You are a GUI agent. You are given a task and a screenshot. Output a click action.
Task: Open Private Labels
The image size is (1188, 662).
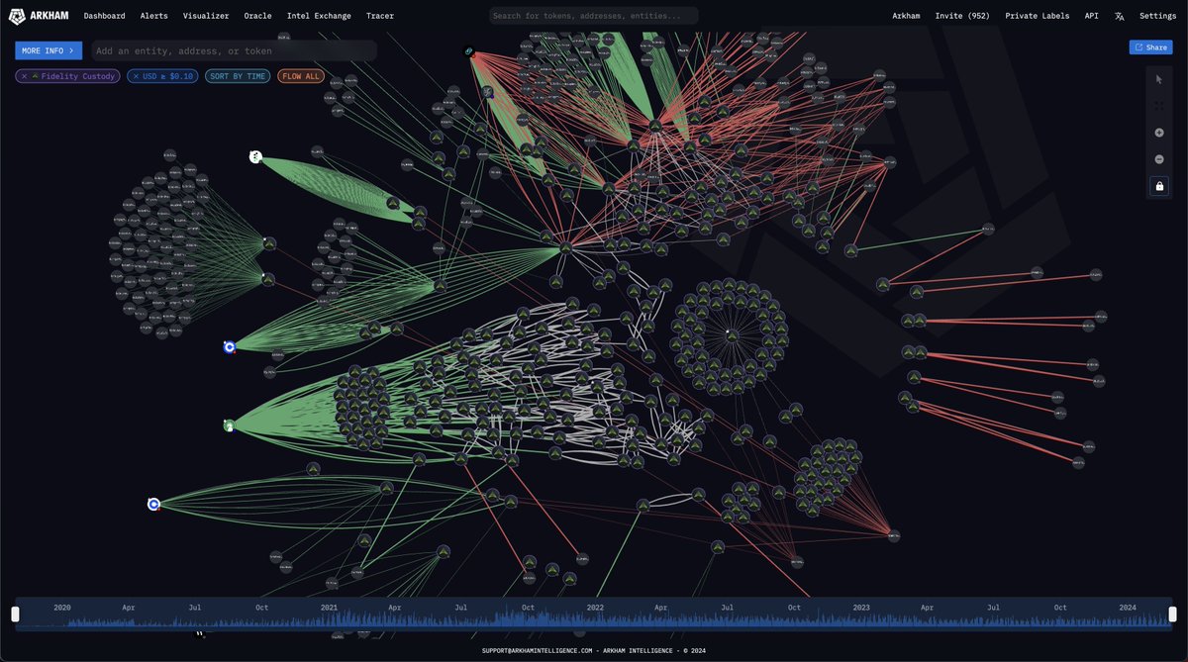click(x=1038, y=16)
